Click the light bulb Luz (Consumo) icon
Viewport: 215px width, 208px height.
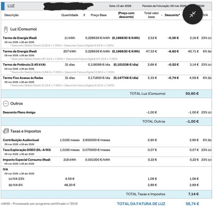point(6,29)
